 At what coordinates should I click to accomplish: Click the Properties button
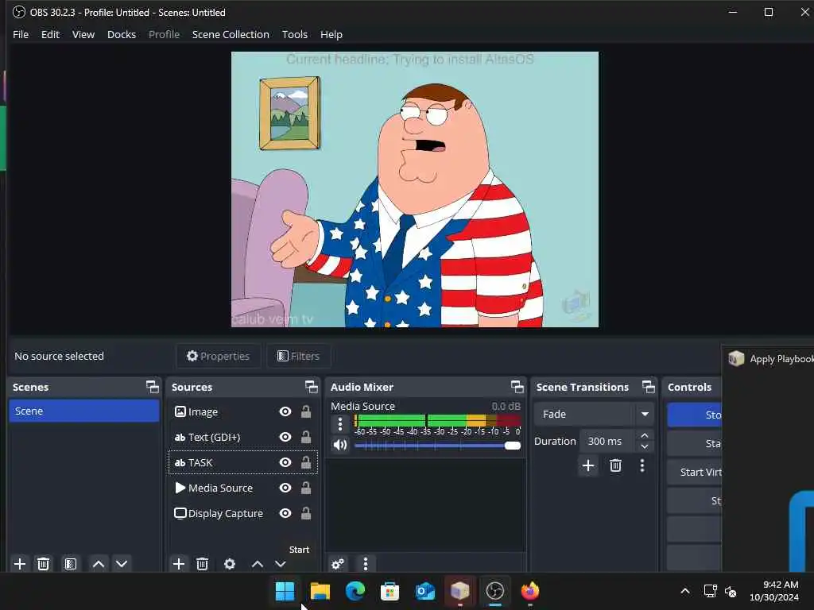[218, 356]
